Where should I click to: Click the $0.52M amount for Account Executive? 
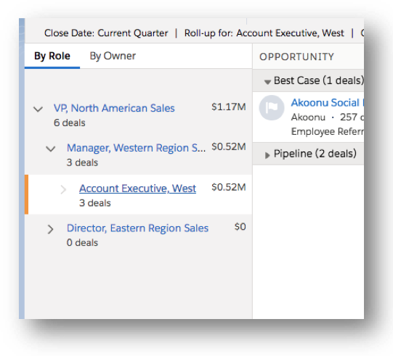click(x=229, y=187)
